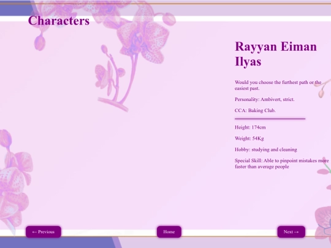
Task: Go to the Previous character page
Action: (x=44, y=231)
